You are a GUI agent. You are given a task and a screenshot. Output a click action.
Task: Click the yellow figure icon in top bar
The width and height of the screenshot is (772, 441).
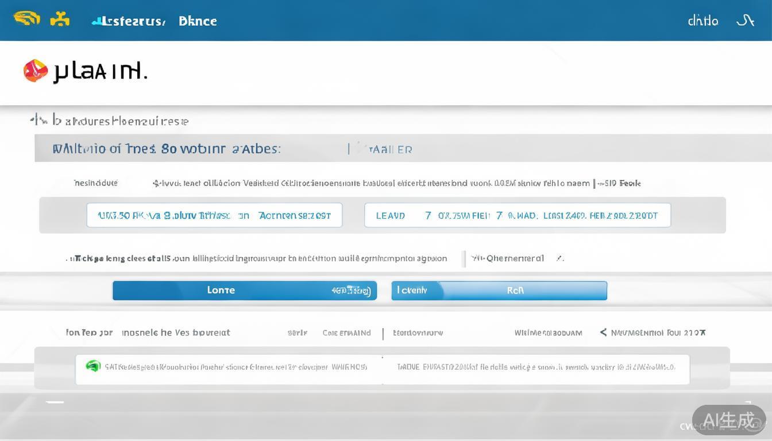[60, 20]
